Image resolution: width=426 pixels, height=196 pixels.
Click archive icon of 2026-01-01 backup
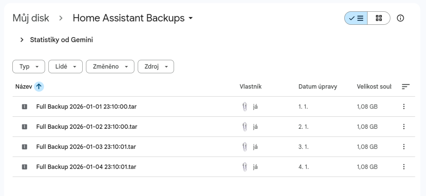click(24, 107)
